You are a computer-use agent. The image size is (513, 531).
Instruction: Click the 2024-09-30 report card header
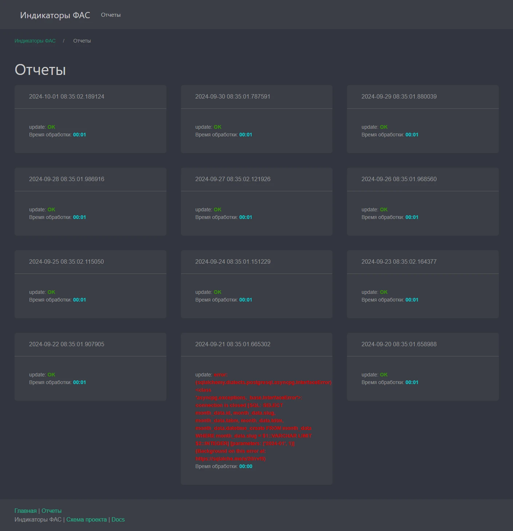(233, 96)
